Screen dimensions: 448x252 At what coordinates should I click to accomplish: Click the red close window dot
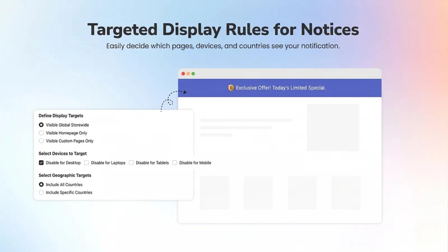tap(183, 74)
